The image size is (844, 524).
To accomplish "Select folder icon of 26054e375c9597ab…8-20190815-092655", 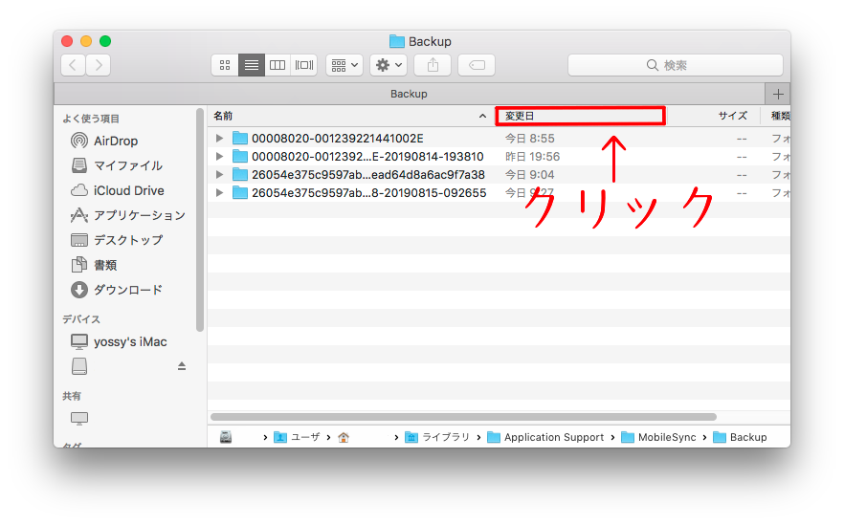I will (240, 192).
